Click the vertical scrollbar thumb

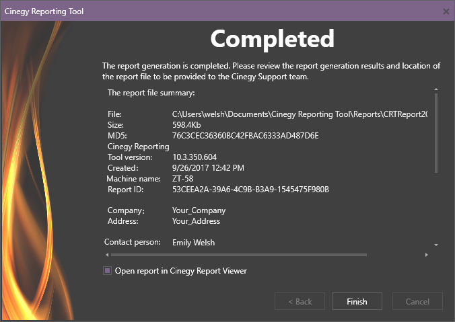(x=436, y=132)
